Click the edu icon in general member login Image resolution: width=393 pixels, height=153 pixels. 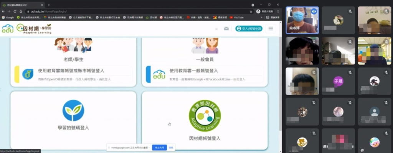click(x=159, y=74)
